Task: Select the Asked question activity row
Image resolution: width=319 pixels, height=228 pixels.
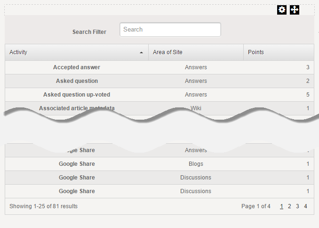Action: click(x=77, y=81)
